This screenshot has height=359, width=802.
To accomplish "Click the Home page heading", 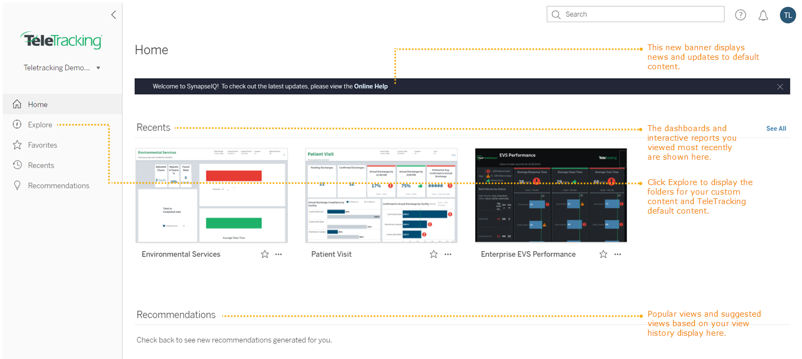I will point(151,50).
